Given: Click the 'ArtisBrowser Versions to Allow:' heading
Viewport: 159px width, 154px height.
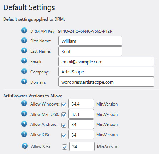Looking at the screenshot, I should pyautogui.click(x=33, y=96).
